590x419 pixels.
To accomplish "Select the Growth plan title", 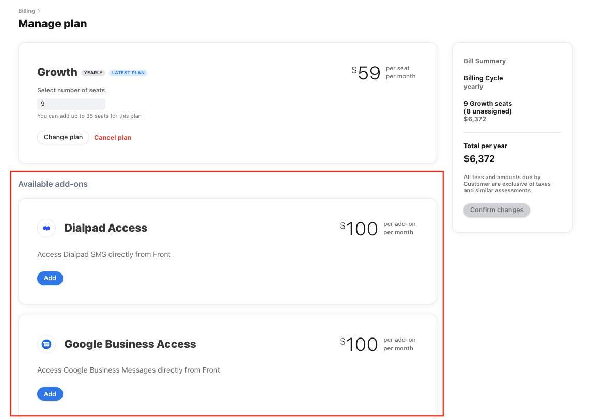I will pos(57,72).
